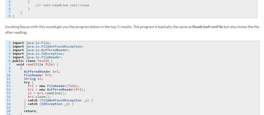This screenshot has height=115, width=264.
Task: Click the br1.readLine() call
Action: point(52,93)
